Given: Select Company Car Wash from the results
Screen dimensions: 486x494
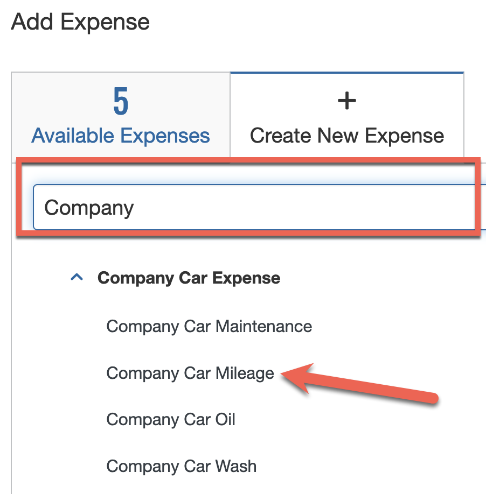Looking at the screenshot, I should 182,466.
